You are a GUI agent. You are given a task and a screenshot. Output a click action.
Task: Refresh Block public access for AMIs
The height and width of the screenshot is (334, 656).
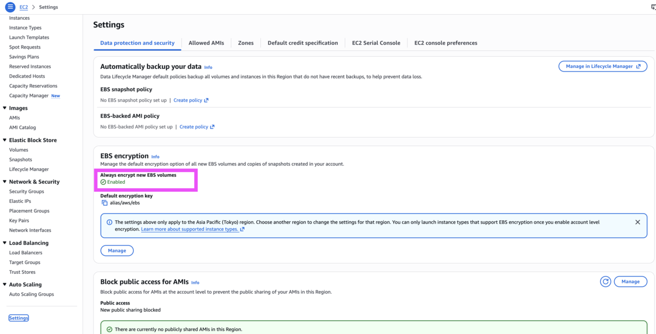pyautogui.click(x=605, y=282)
